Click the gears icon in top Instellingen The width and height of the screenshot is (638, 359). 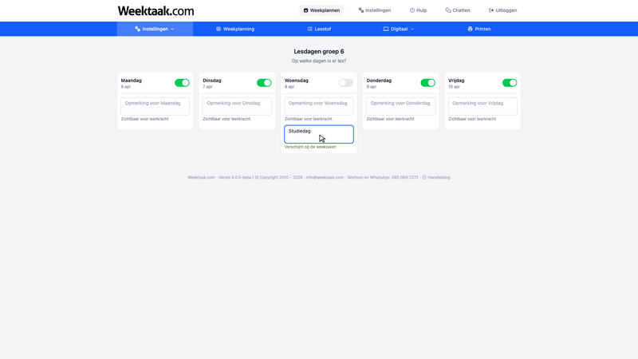coord(361,10)
